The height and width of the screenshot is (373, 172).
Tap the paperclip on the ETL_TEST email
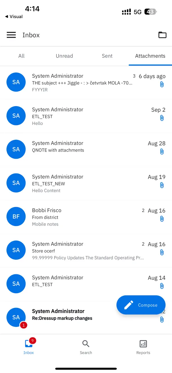[162, 118]
